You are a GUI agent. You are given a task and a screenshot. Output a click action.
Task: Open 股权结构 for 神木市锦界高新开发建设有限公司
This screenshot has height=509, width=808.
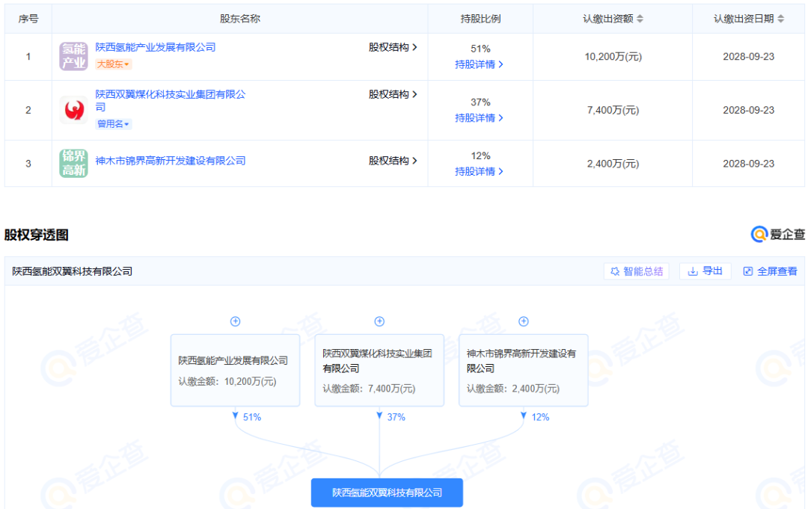(x=393, y=161)
